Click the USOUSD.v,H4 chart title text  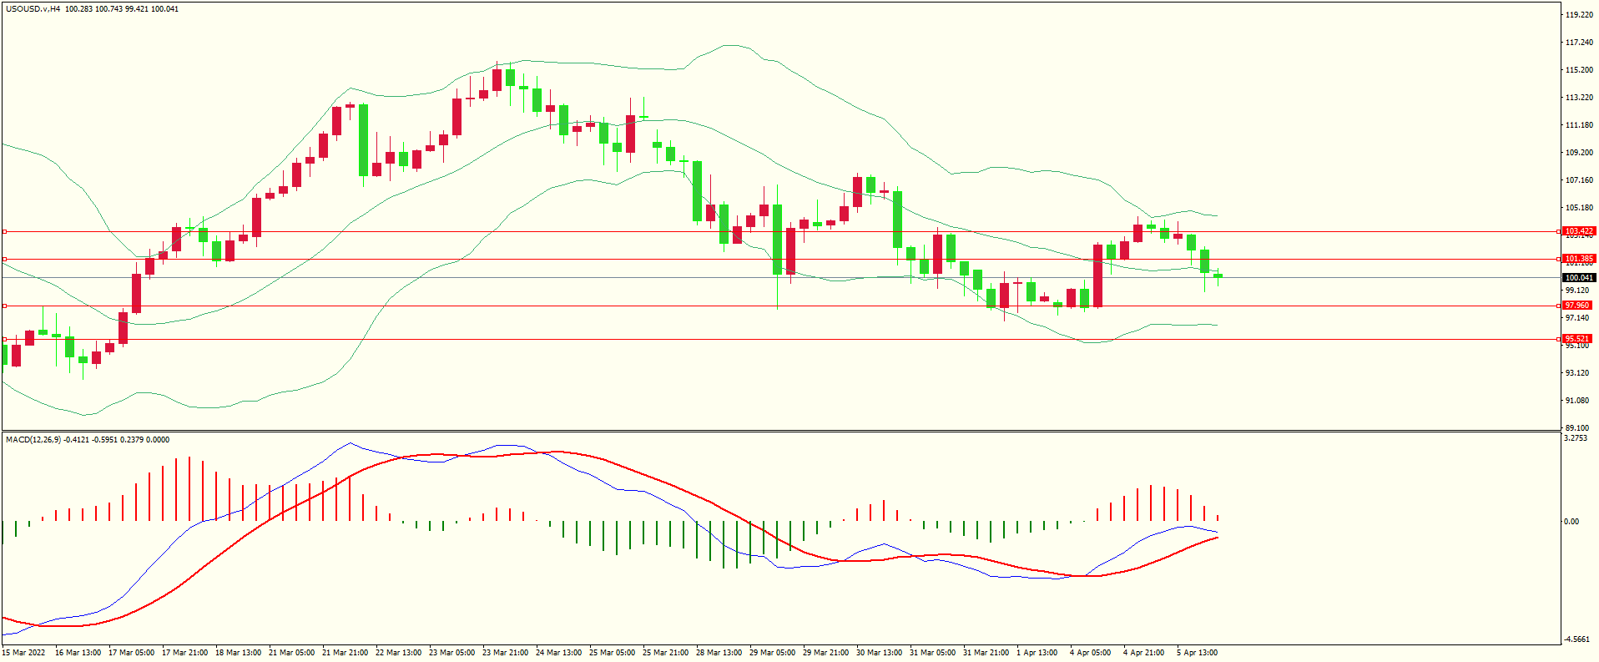33,9
